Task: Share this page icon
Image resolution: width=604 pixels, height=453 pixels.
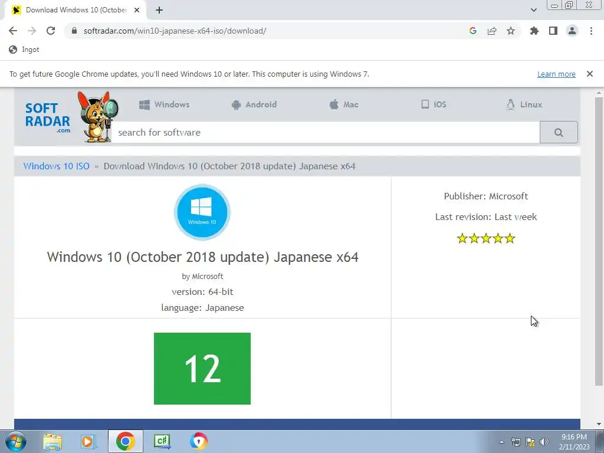Action: pos(492,31)
